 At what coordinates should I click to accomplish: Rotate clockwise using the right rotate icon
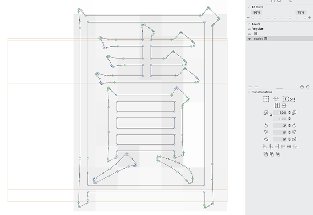(294, 126)
